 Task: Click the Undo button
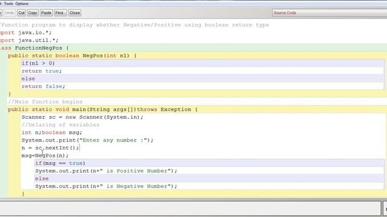[10, 13]
